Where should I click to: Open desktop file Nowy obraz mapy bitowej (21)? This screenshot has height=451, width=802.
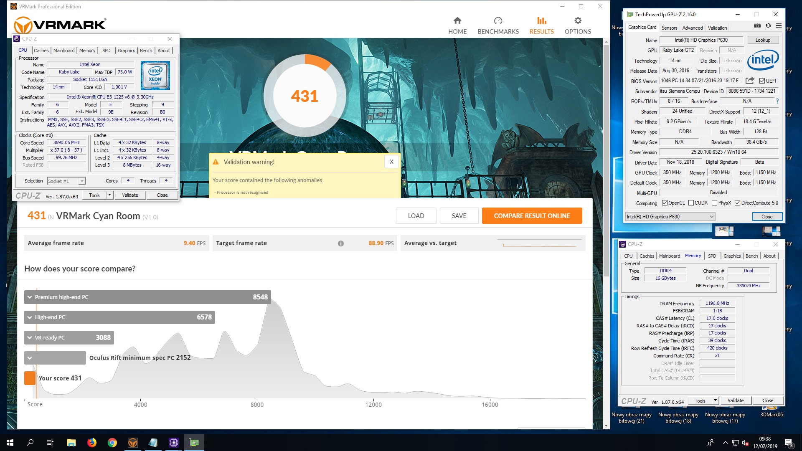tap(632, 417)
